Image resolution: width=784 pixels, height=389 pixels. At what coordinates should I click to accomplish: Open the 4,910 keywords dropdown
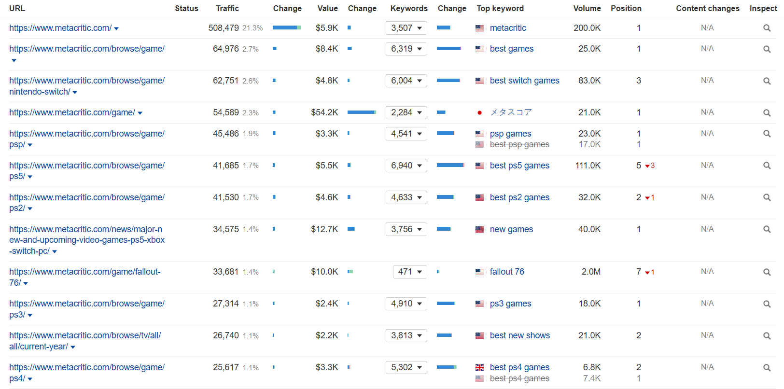tap(406, 304)
